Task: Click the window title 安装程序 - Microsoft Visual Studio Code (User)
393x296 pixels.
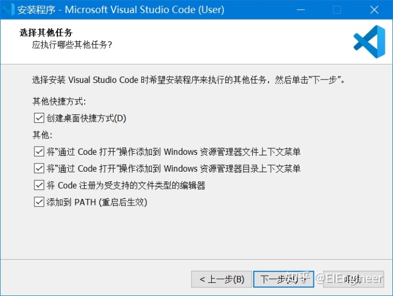Action: (121, 10)
